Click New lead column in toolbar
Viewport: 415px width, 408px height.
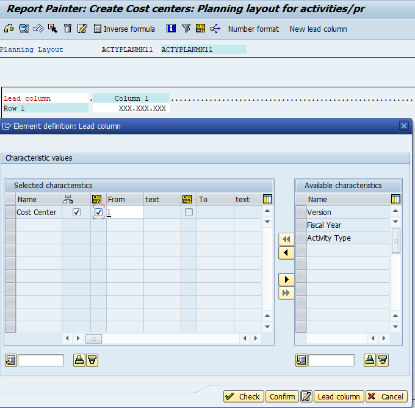click(x=318, y=29)
